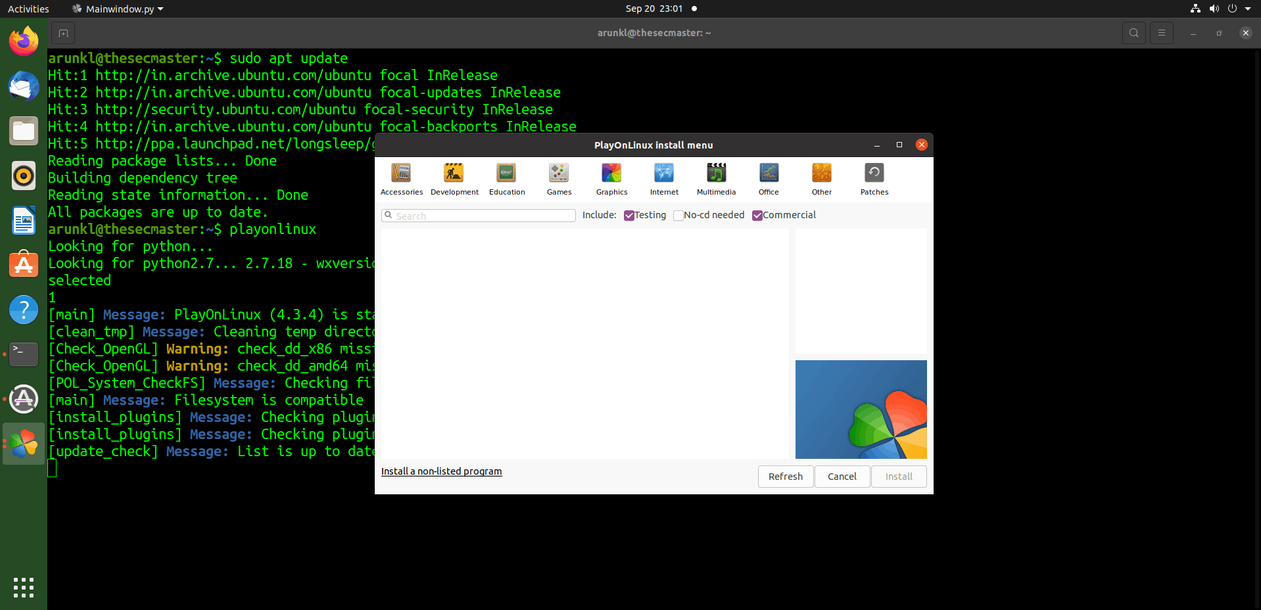Open a new tab in Terminal
1261x610 pixels.
(x=63, y=33)
